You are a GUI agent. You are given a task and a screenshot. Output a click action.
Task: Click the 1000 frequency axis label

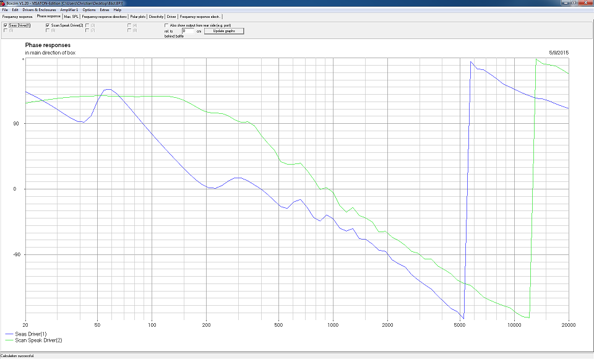tap(333, 325)
